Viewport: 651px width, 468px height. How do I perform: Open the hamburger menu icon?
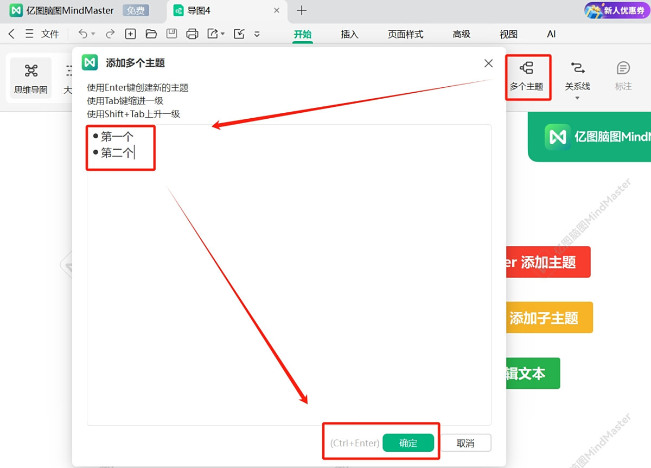(29, 34)
